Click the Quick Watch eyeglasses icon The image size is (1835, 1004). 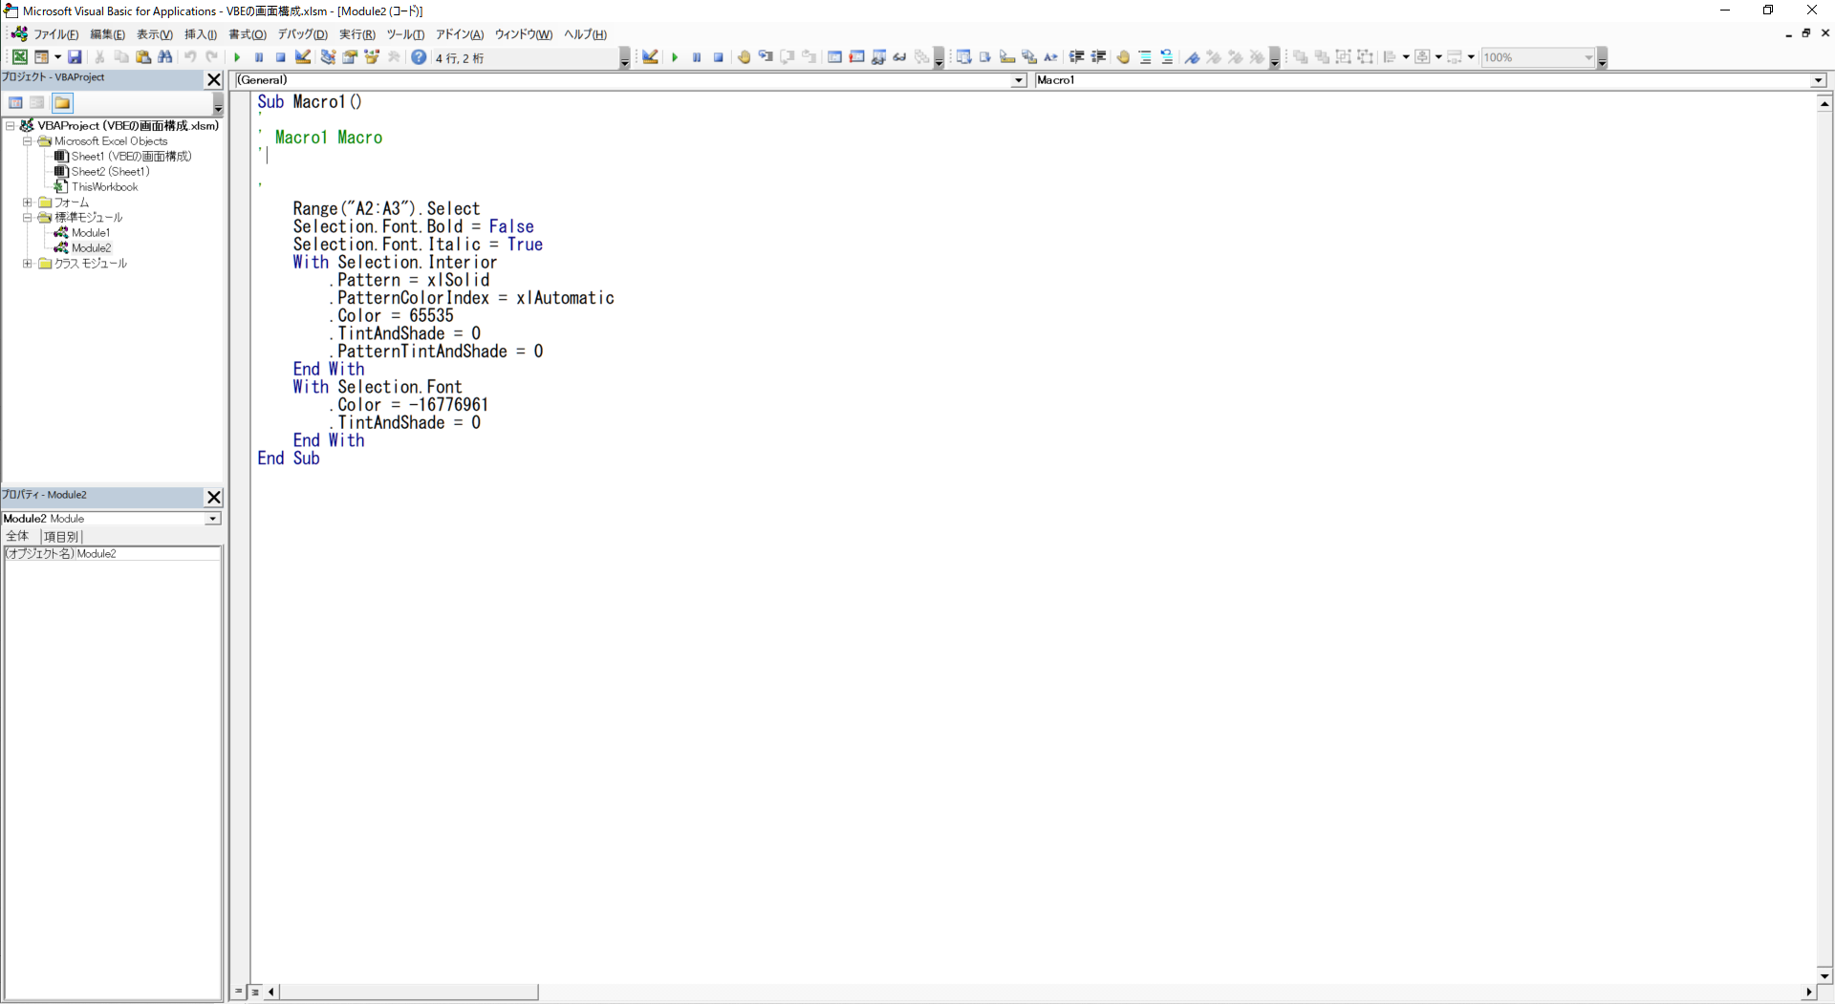[x=899, y=57]
